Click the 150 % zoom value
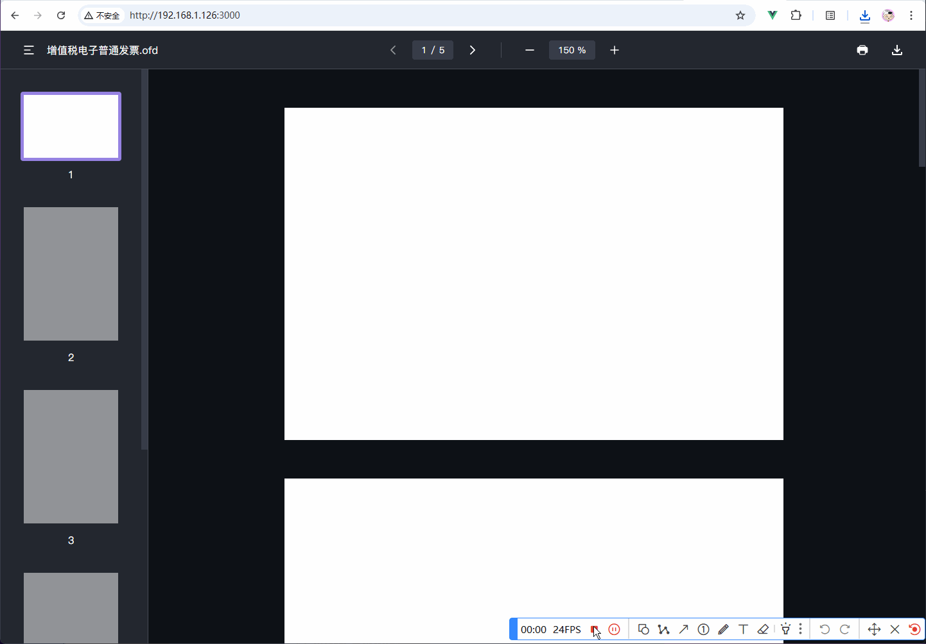 click(x=572, y=50)
